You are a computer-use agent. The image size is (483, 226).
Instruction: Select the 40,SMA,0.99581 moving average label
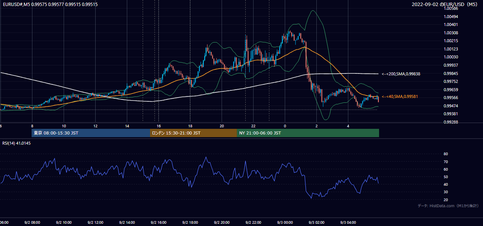(x=399, y=97)
